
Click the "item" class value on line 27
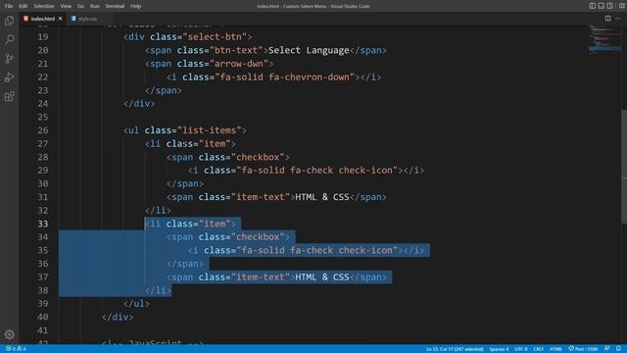215,143
